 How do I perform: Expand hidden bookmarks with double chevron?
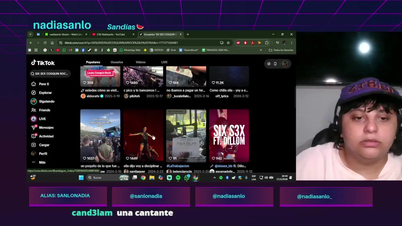pyautogui.click(x=261, y=50)
